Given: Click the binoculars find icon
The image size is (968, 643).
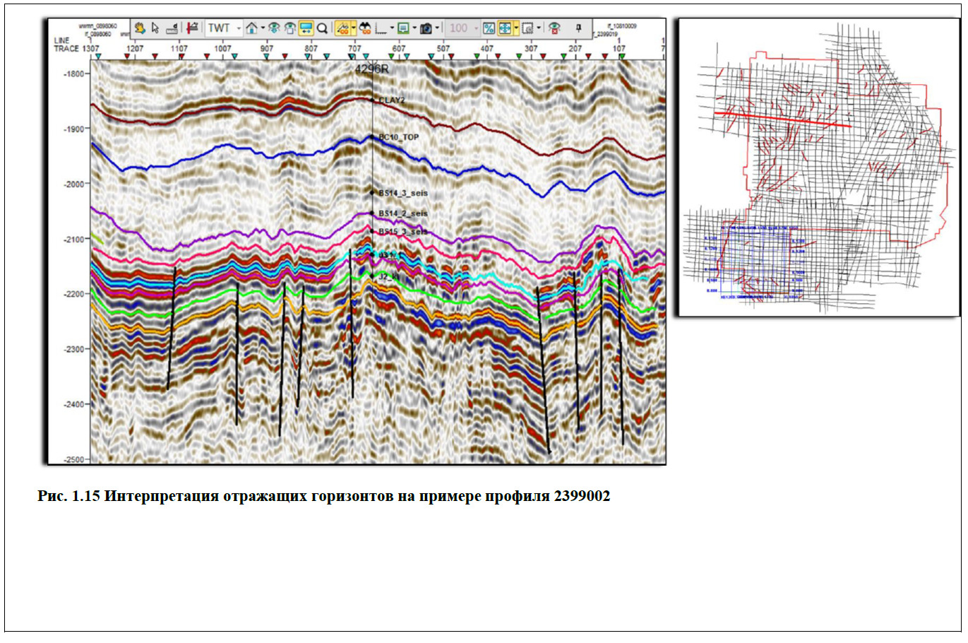Looking at the screenshot, I should 365,28.
